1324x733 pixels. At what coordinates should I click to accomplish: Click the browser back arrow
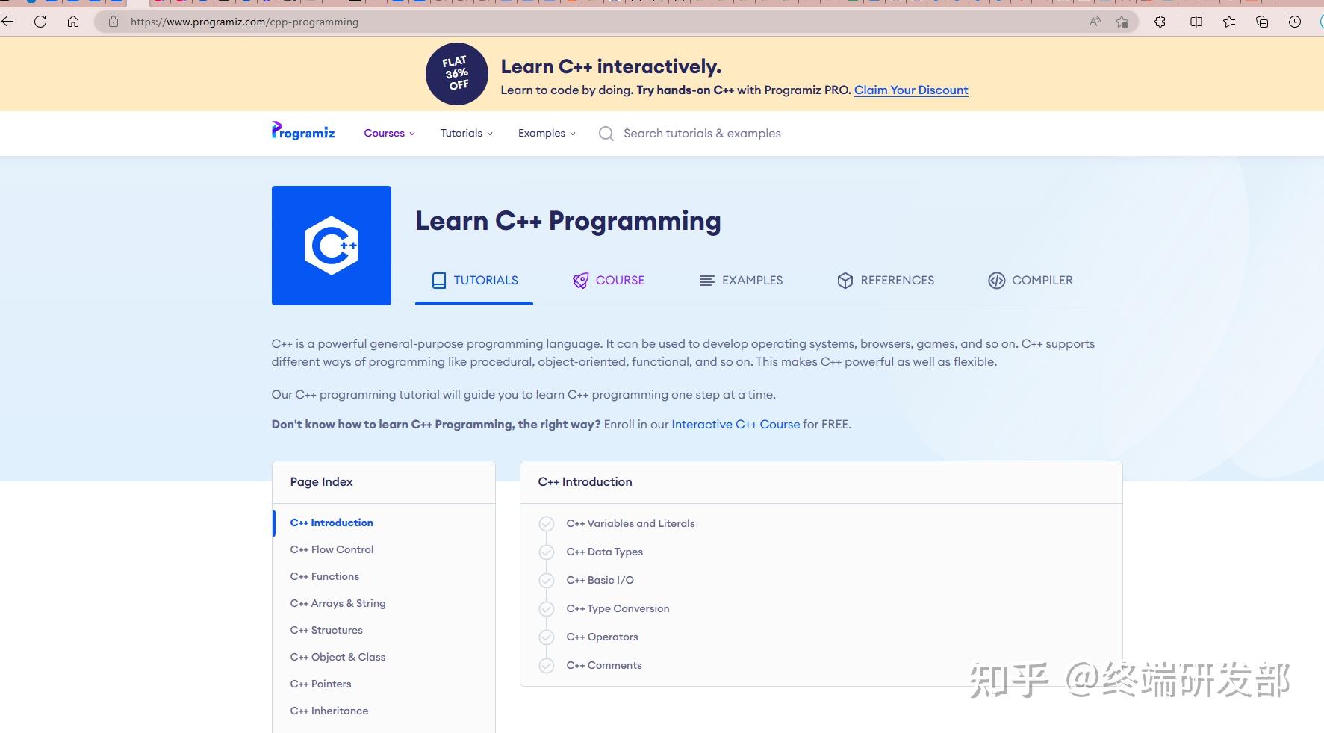pyautogui.click(x=7, y=22)
